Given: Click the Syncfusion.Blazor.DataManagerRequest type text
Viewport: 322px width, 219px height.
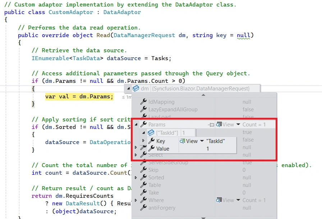Looking at the screenshot, I should (201, 89).
